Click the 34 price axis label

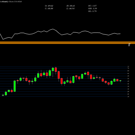point(128,89)
